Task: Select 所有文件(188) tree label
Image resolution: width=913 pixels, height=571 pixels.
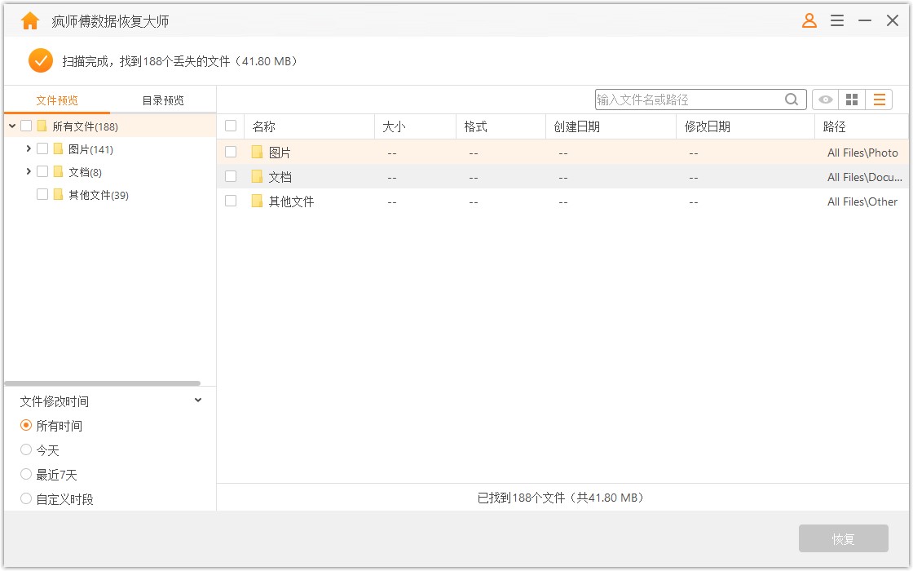Action: click(85, 126)
